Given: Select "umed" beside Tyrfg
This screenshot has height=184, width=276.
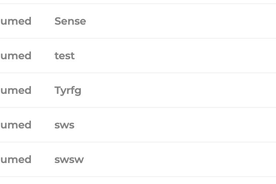Looking at the screenshot, I should (16, 90).
